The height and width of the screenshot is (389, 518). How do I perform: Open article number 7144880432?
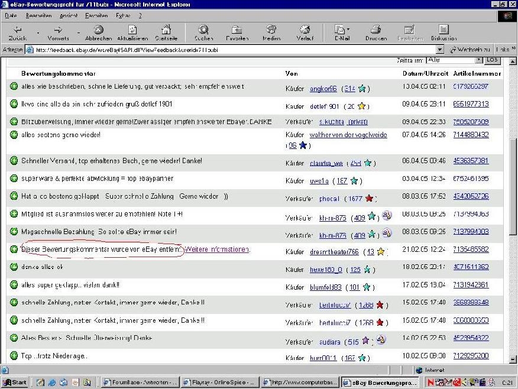[471, 135]
